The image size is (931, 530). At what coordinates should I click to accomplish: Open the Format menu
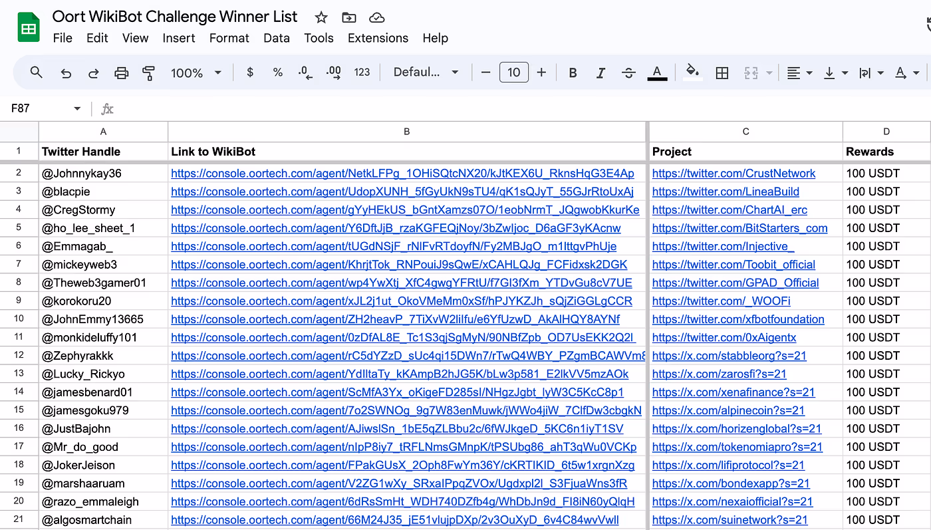coord(229,38)
